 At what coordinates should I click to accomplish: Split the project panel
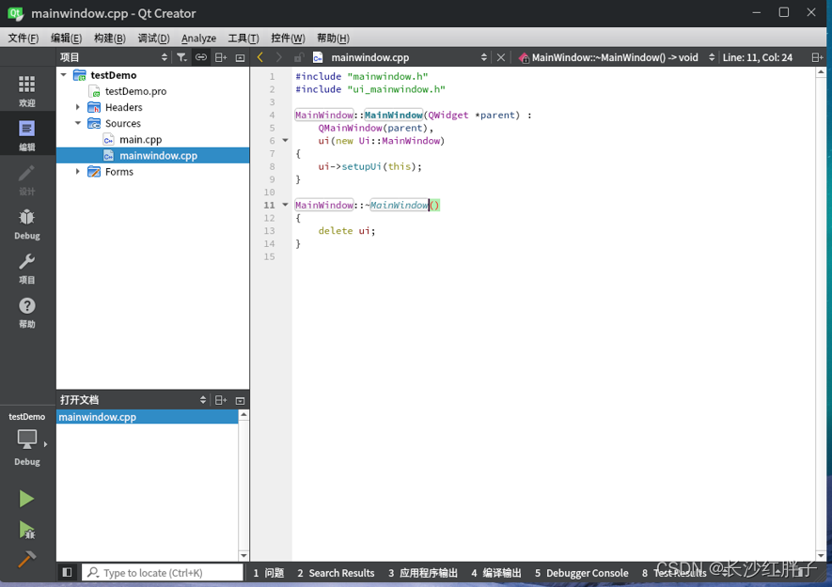(x=221, y=57)
